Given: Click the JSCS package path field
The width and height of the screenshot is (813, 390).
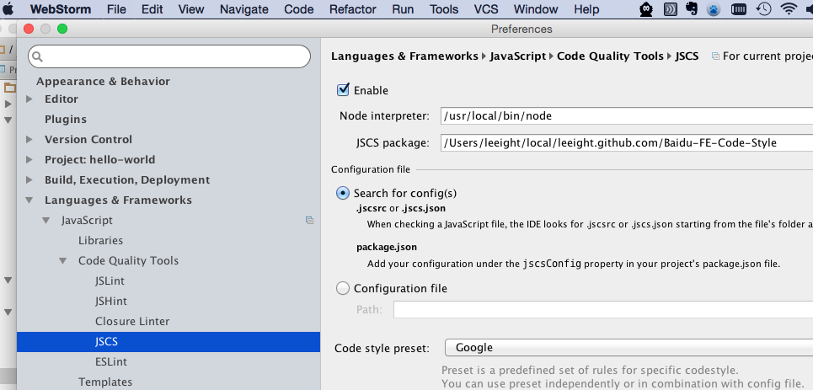Looking at the screenshot, I should 625,143.
